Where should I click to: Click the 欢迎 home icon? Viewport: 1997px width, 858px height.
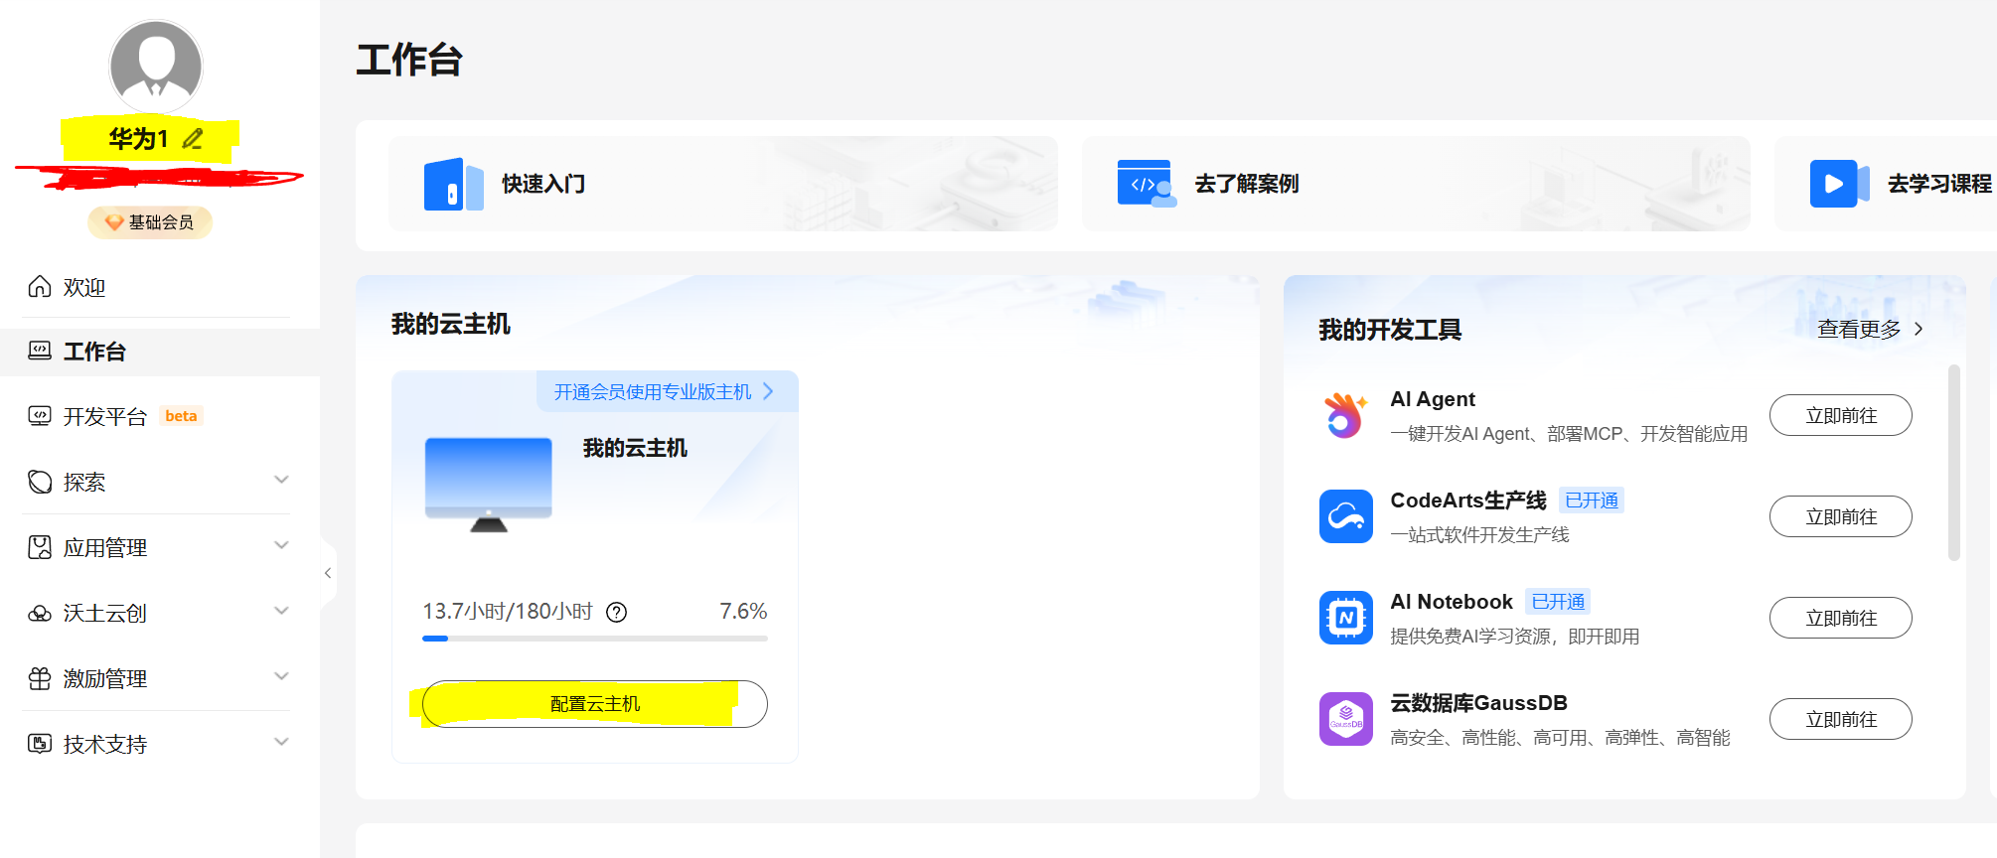[40, 287]
